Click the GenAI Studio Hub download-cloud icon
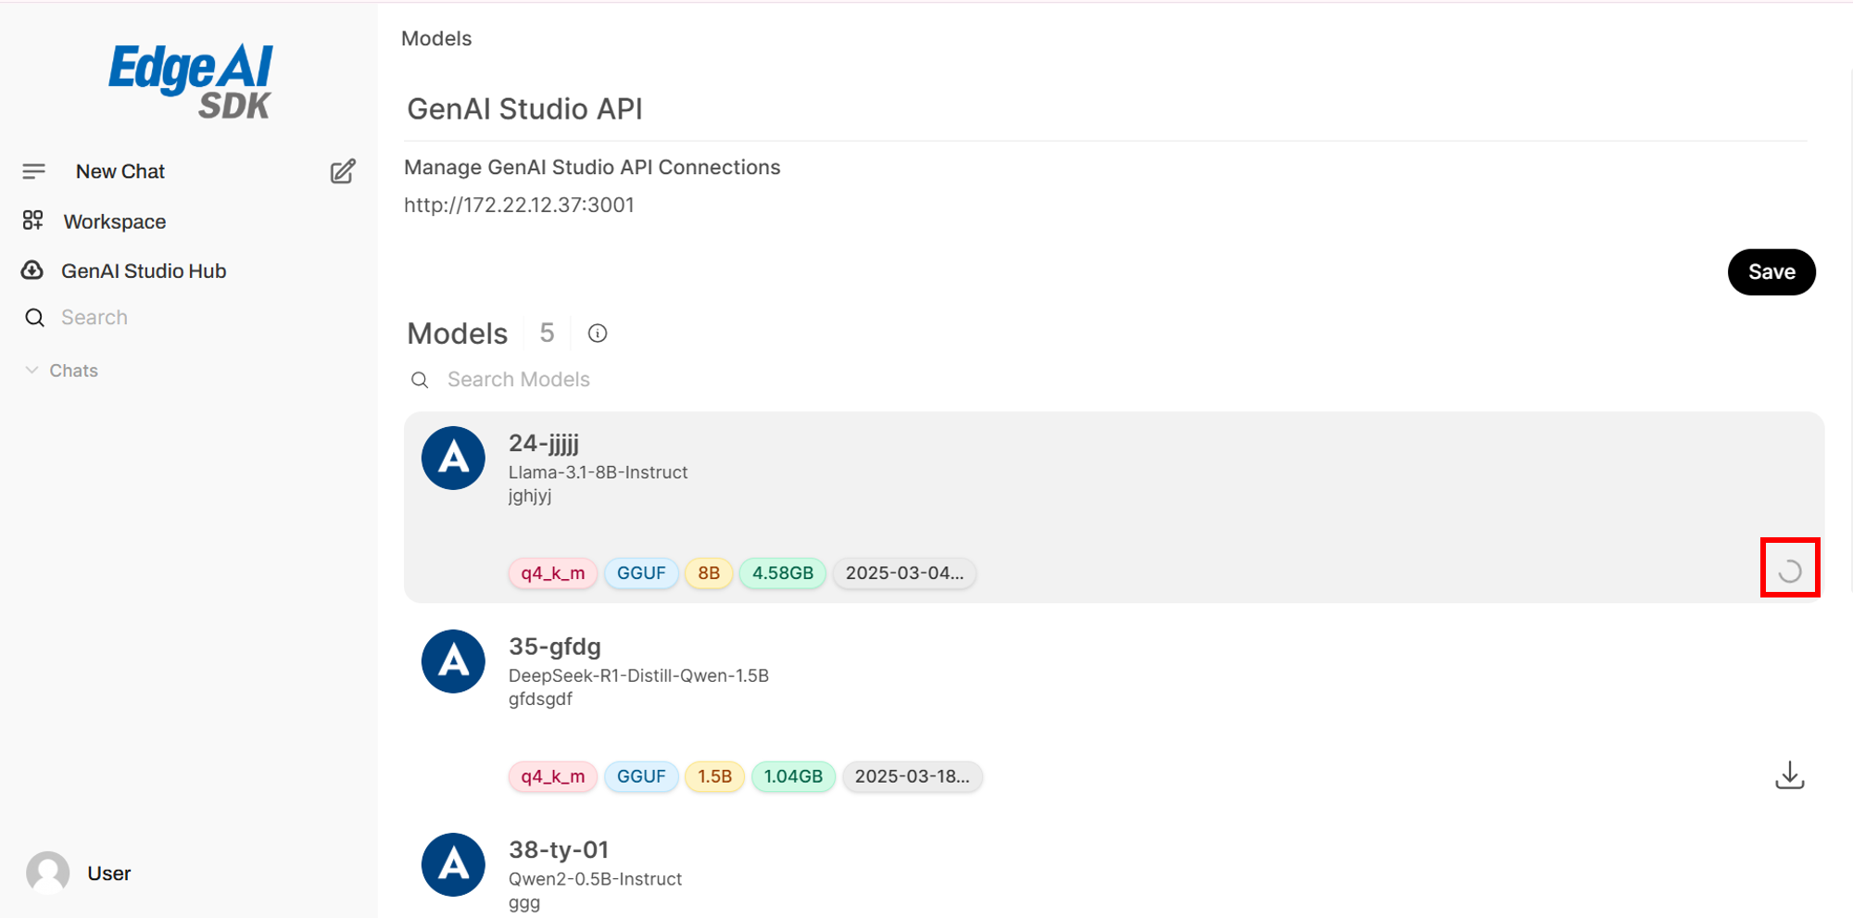Image resolution: width=1853 pixels, height=918 pixels. point(32,270)
